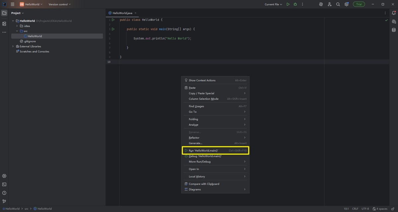Toggle Column Selection Mode in context menu
The image size is (398, 212).
tap(204, 99)
